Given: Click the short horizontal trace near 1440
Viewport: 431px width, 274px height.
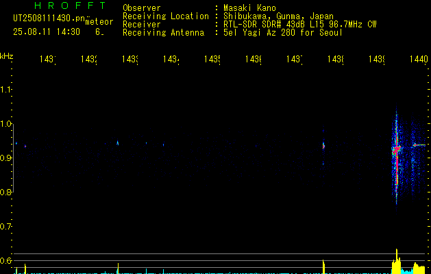Looking at the screenshot, I should pos(419,145).
